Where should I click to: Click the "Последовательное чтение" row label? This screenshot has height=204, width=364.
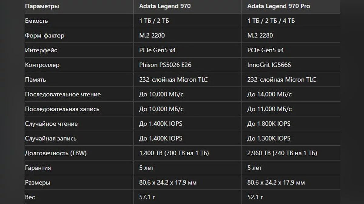click(x=63, y=94)
